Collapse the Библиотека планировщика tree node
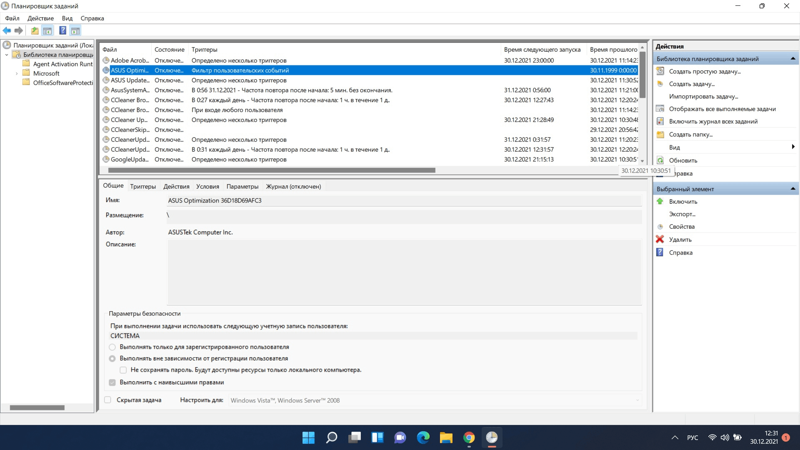The height and width of the screenshot is (450, 800). (7, 55)
